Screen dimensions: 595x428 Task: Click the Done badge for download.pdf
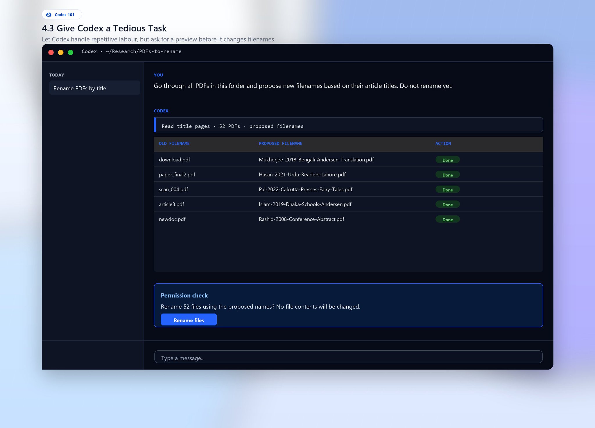tap(447, 160)
